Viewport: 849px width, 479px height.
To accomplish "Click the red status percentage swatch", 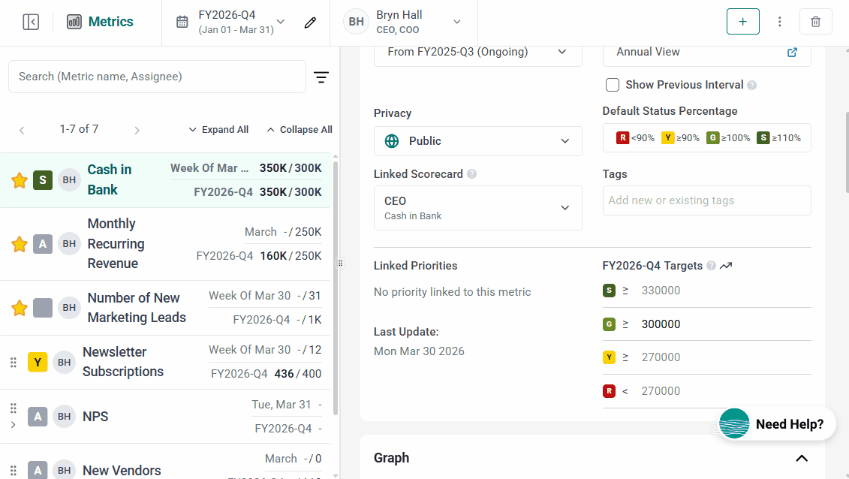I will tap(622, 138).
